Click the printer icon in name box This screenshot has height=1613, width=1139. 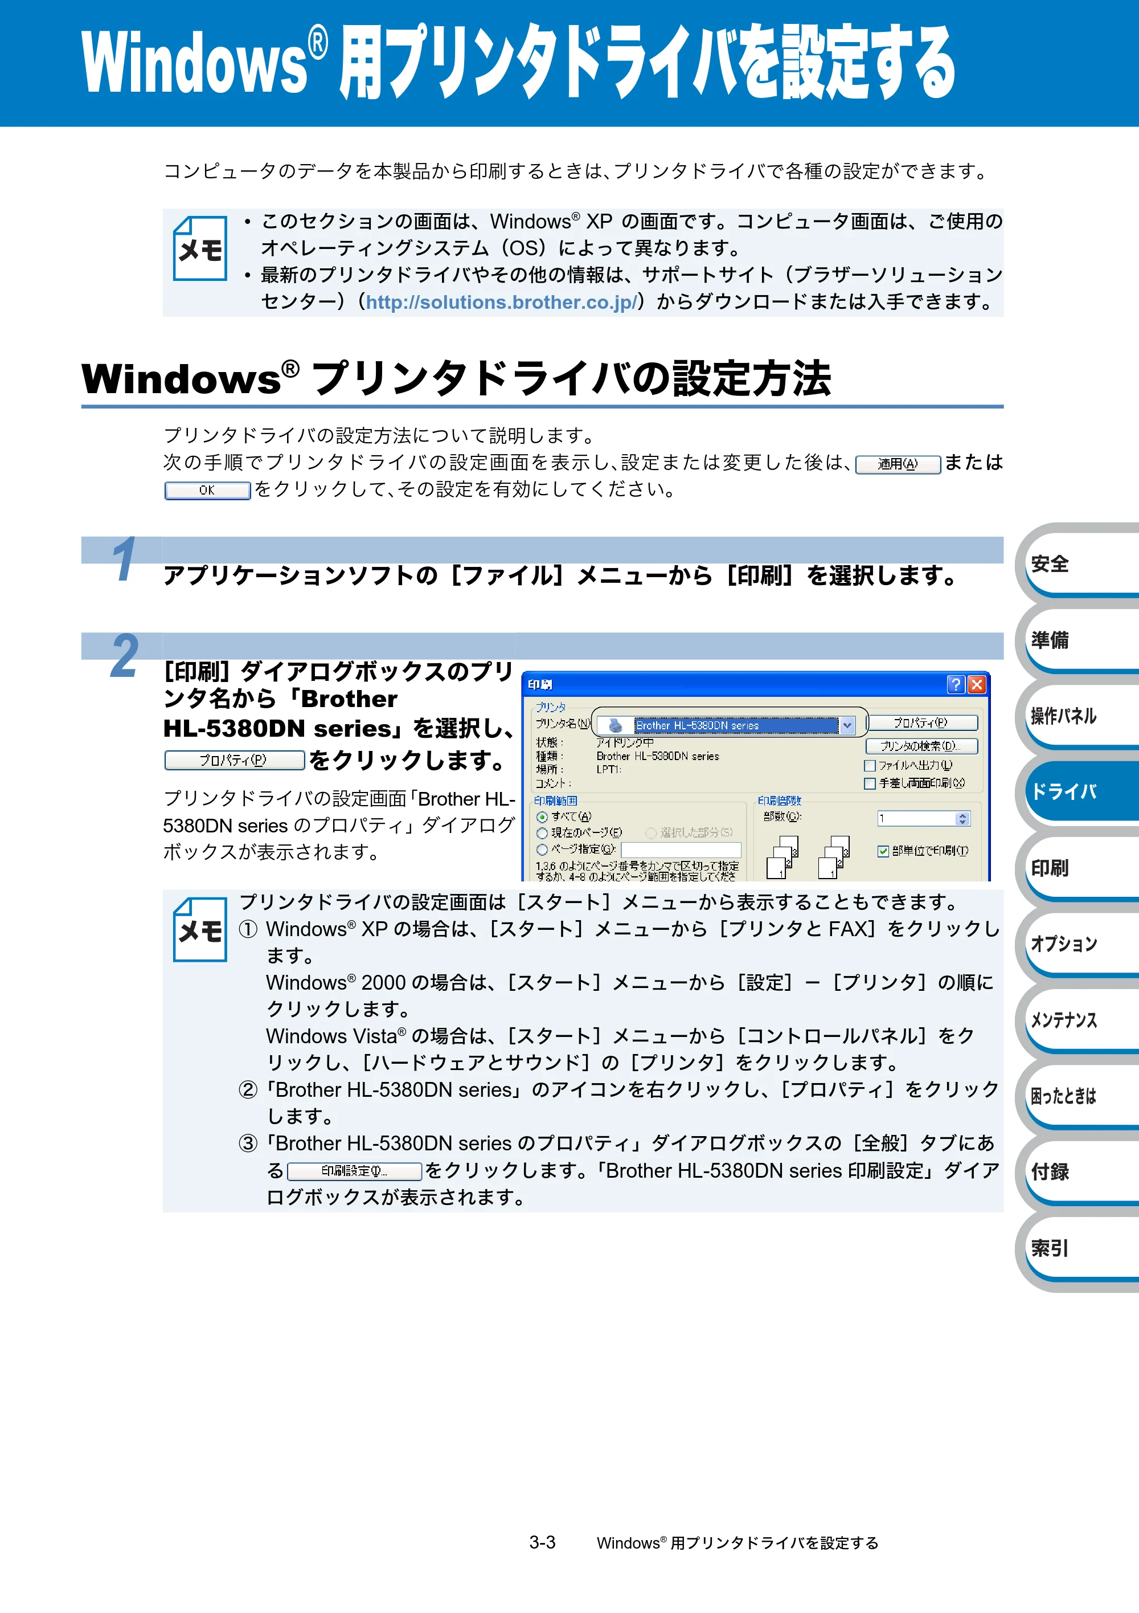[615, 725]
